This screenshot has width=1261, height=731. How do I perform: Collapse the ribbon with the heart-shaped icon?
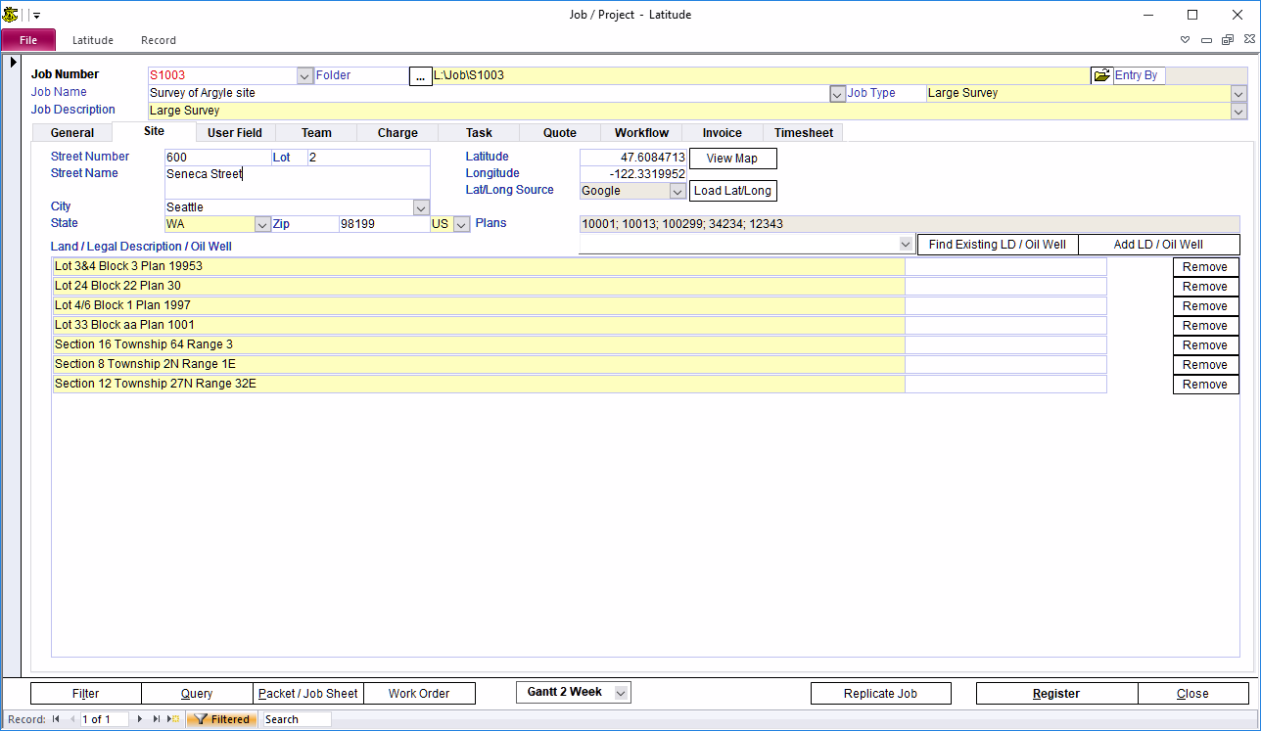[1185, 40]
